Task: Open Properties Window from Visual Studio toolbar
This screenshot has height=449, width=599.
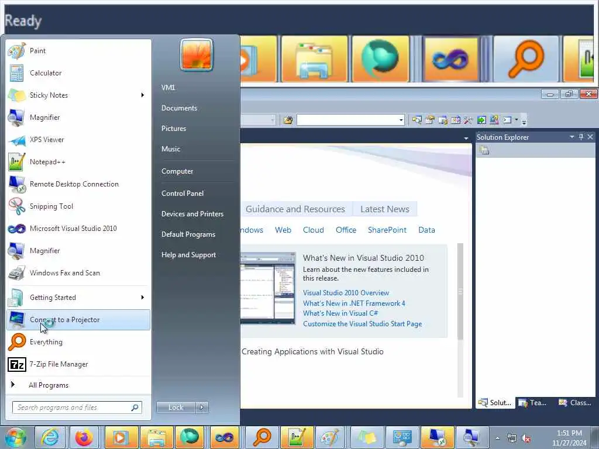Action: 430,120
